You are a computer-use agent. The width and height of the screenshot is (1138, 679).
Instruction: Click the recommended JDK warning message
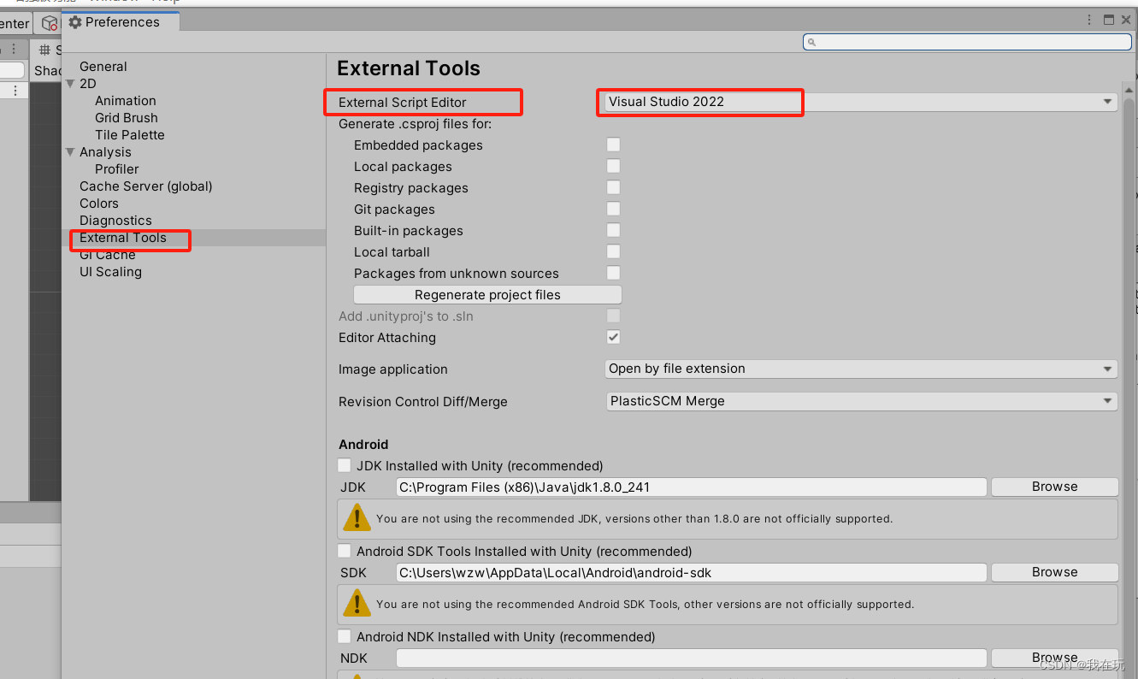[634, 518]
